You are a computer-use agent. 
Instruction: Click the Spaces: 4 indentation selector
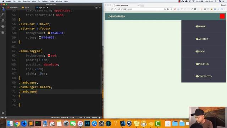[65, 118]
